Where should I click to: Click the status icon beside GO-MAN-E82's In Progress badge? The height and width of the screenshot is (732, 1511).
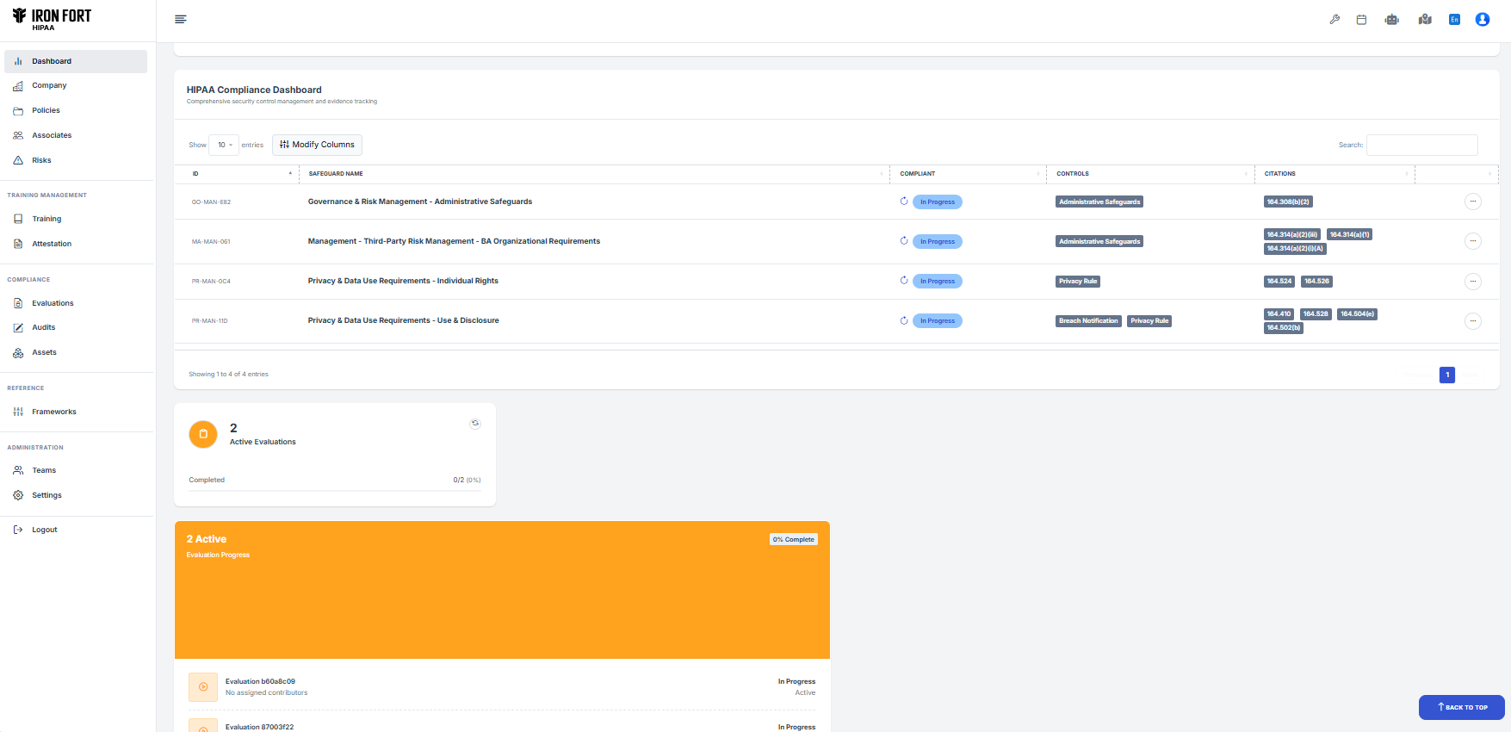[904, 202]
